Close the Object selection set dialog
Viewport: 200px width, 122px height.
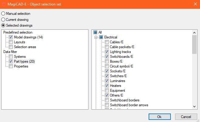(x=195, y=4)
